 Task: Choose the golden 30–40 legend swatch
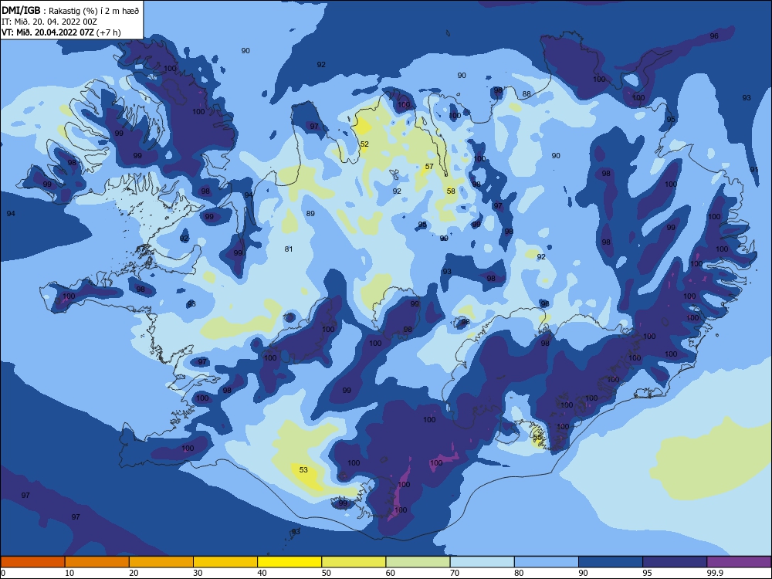(x=225, y=562)
